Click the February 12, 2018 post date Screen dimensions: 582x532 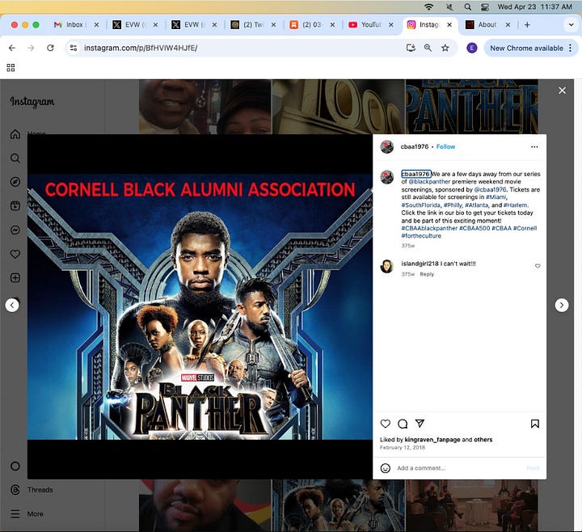click(x=403, y=447)
